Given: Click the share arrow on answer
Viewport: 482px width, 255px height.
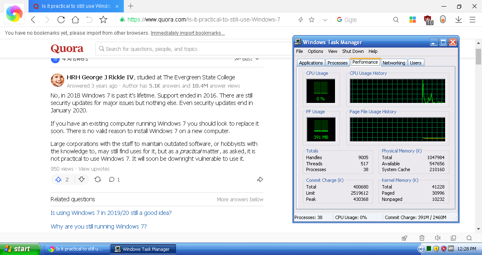Looking at the screenshot, I should pos(260,179).
